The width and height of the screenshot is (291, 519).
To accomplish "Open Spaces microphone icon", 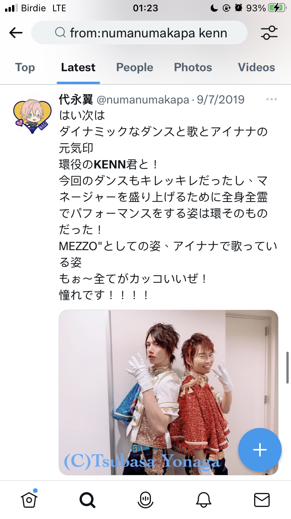I will 145,500.
